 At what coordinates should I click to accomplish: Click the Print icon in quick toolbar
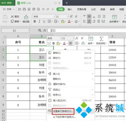pyautogui.click(x=34, y=9)
